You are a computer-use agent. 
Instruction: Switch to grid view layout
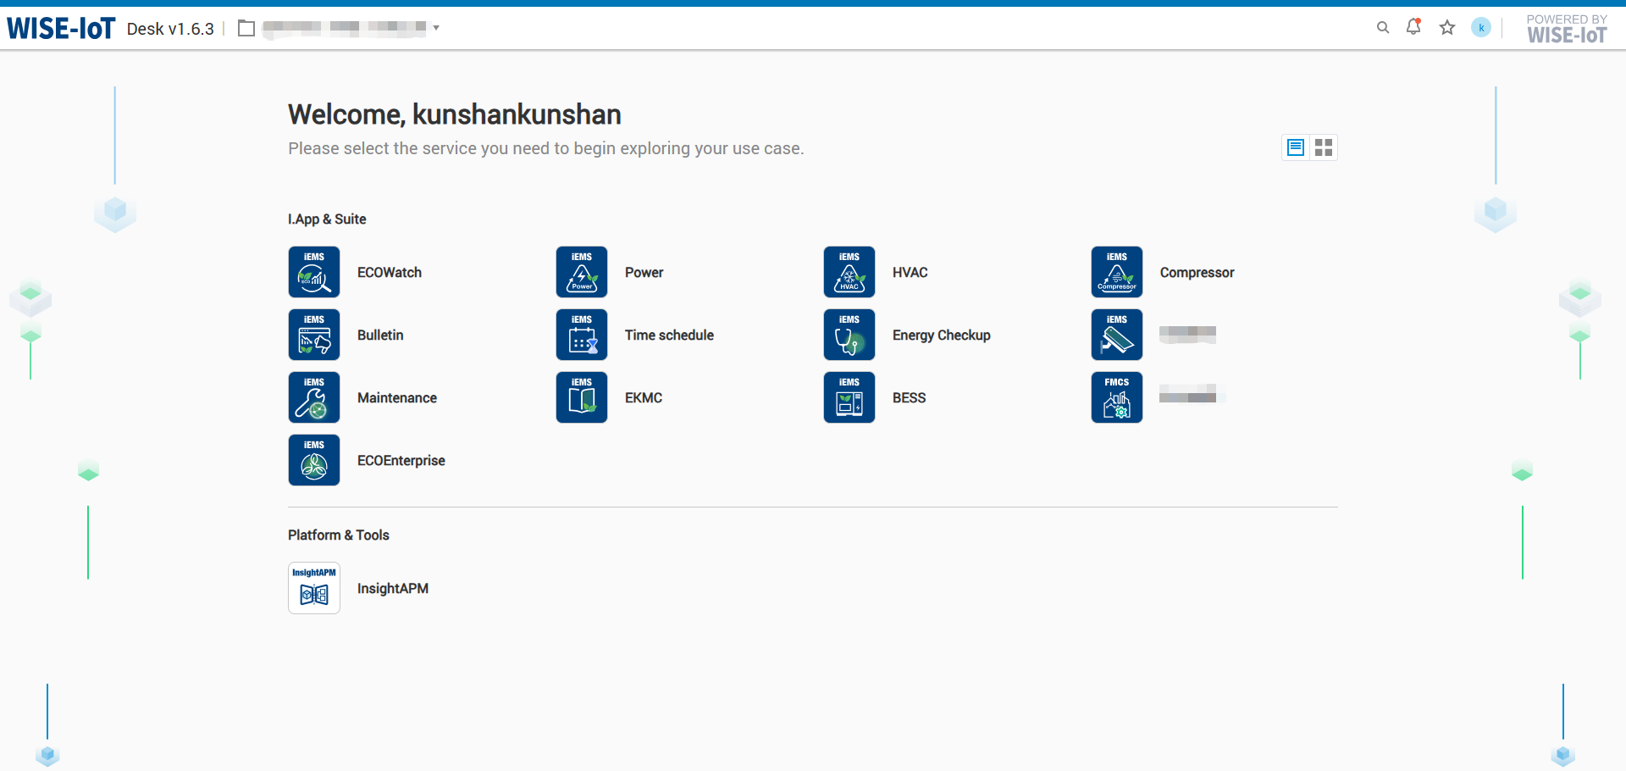coord(1324,147)
